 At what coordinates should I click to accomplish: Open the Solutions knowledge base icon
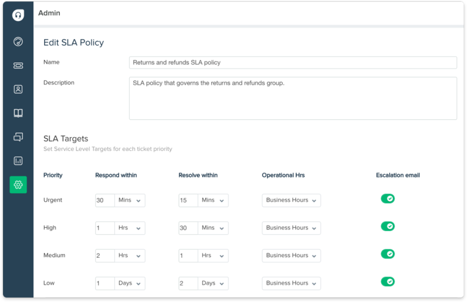pos(18,113)
